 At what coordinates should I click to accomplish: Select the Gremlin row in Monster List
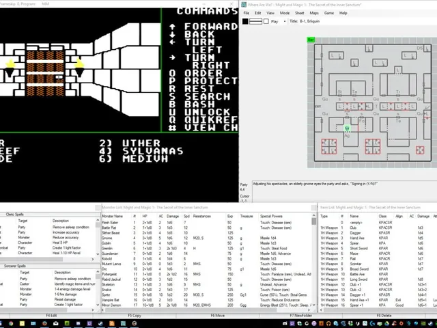point(206,249)
